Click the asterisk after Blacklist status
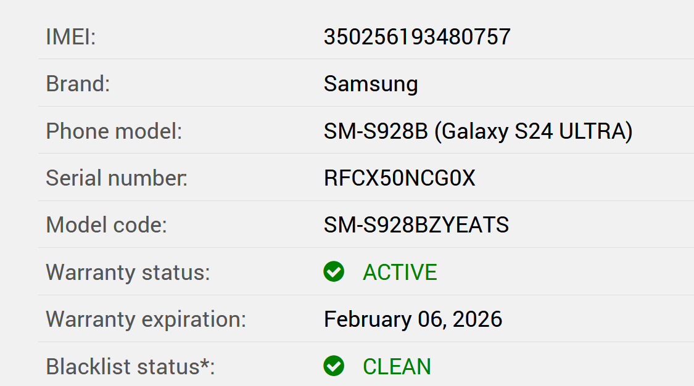The image size is (694, 386). (x=204, y=363)
